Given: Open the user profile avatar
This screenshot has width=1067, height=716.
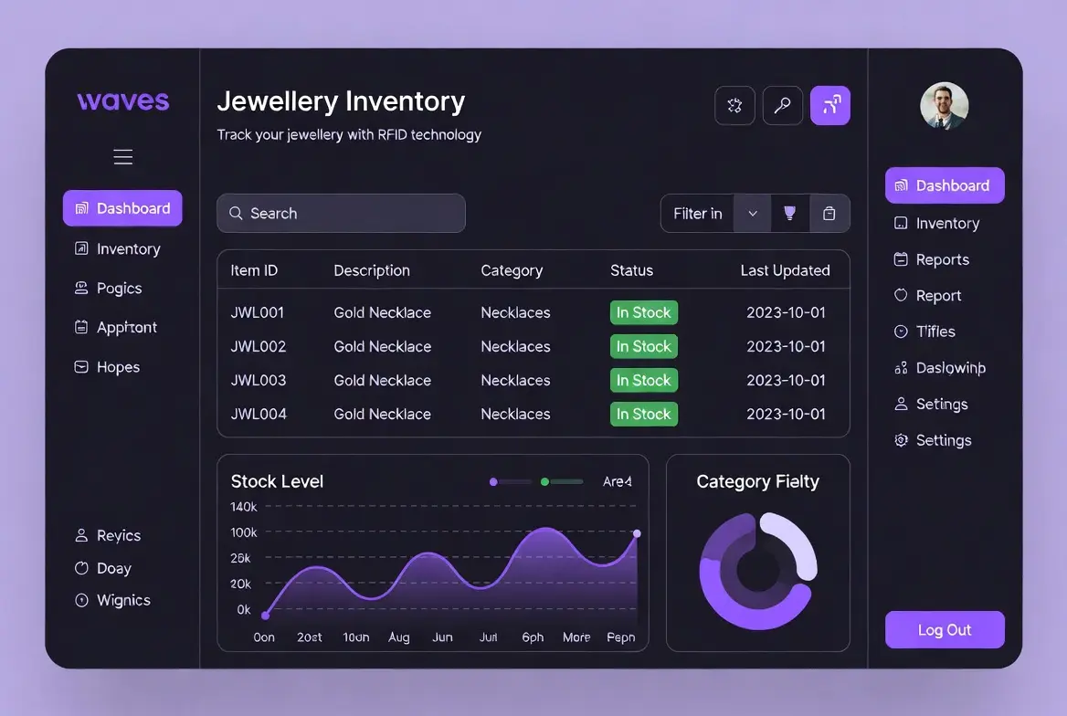Looking at the screenshot, I should (944, 106).
